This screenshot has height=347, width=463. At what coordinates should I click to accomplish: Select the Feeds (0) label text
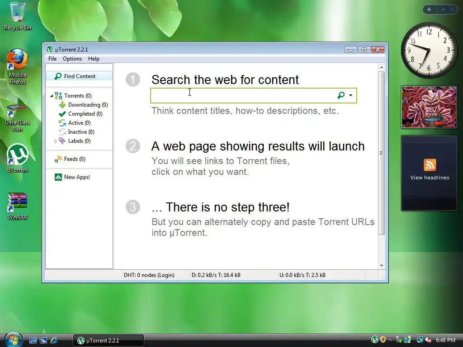[75, 159]
